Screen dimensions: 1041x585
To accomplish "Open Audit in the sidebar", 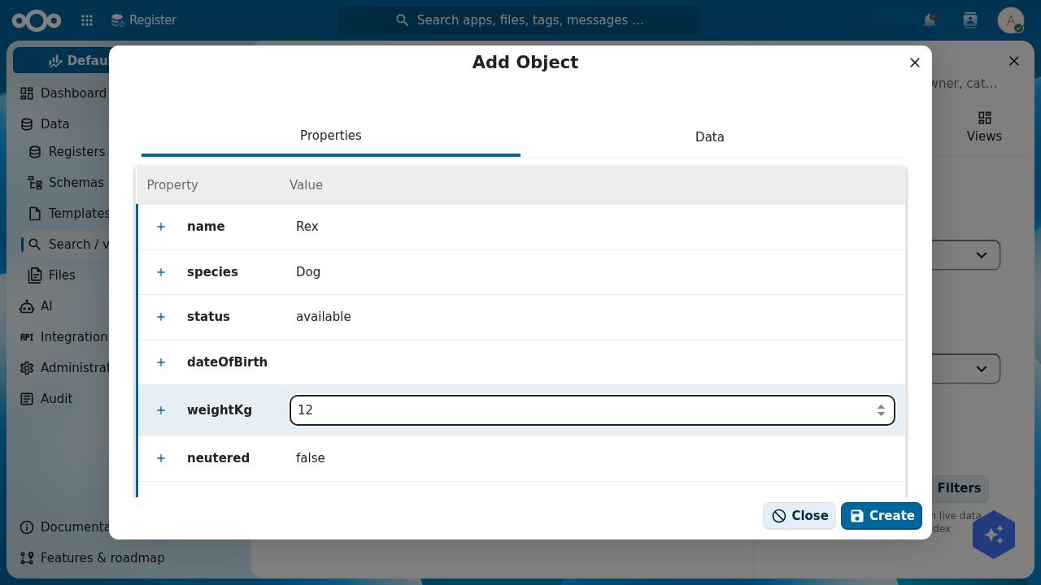I will pos(56,399).
